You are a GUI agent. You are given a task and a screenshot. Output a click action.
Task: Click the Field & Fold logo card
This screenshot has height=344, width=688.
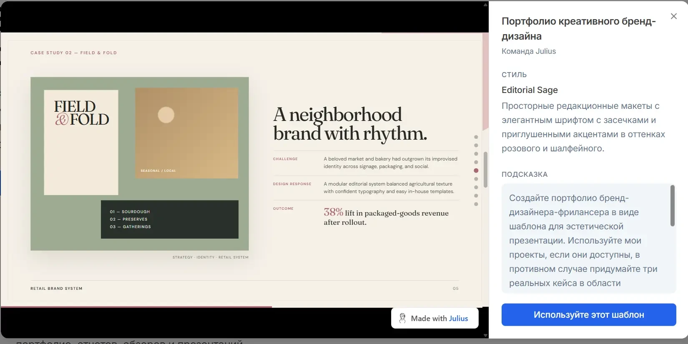(x=81, y=143)
